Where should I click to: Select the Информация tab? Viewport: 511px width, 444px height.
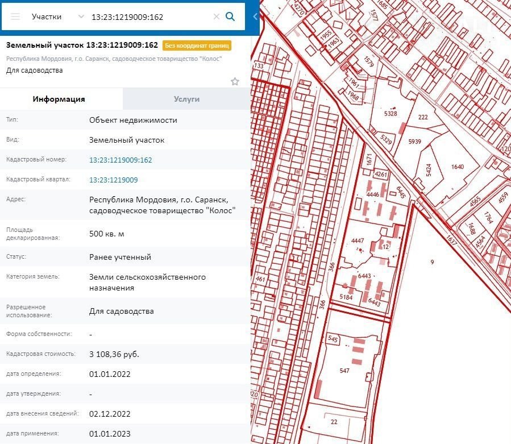[x=59, y=99]
